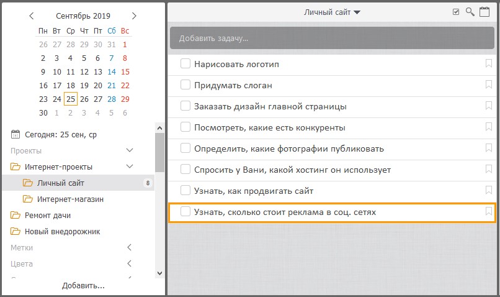Bookmark the 'Нарисовать логотип' task
The image size is (500, 297).
(488, 63)
